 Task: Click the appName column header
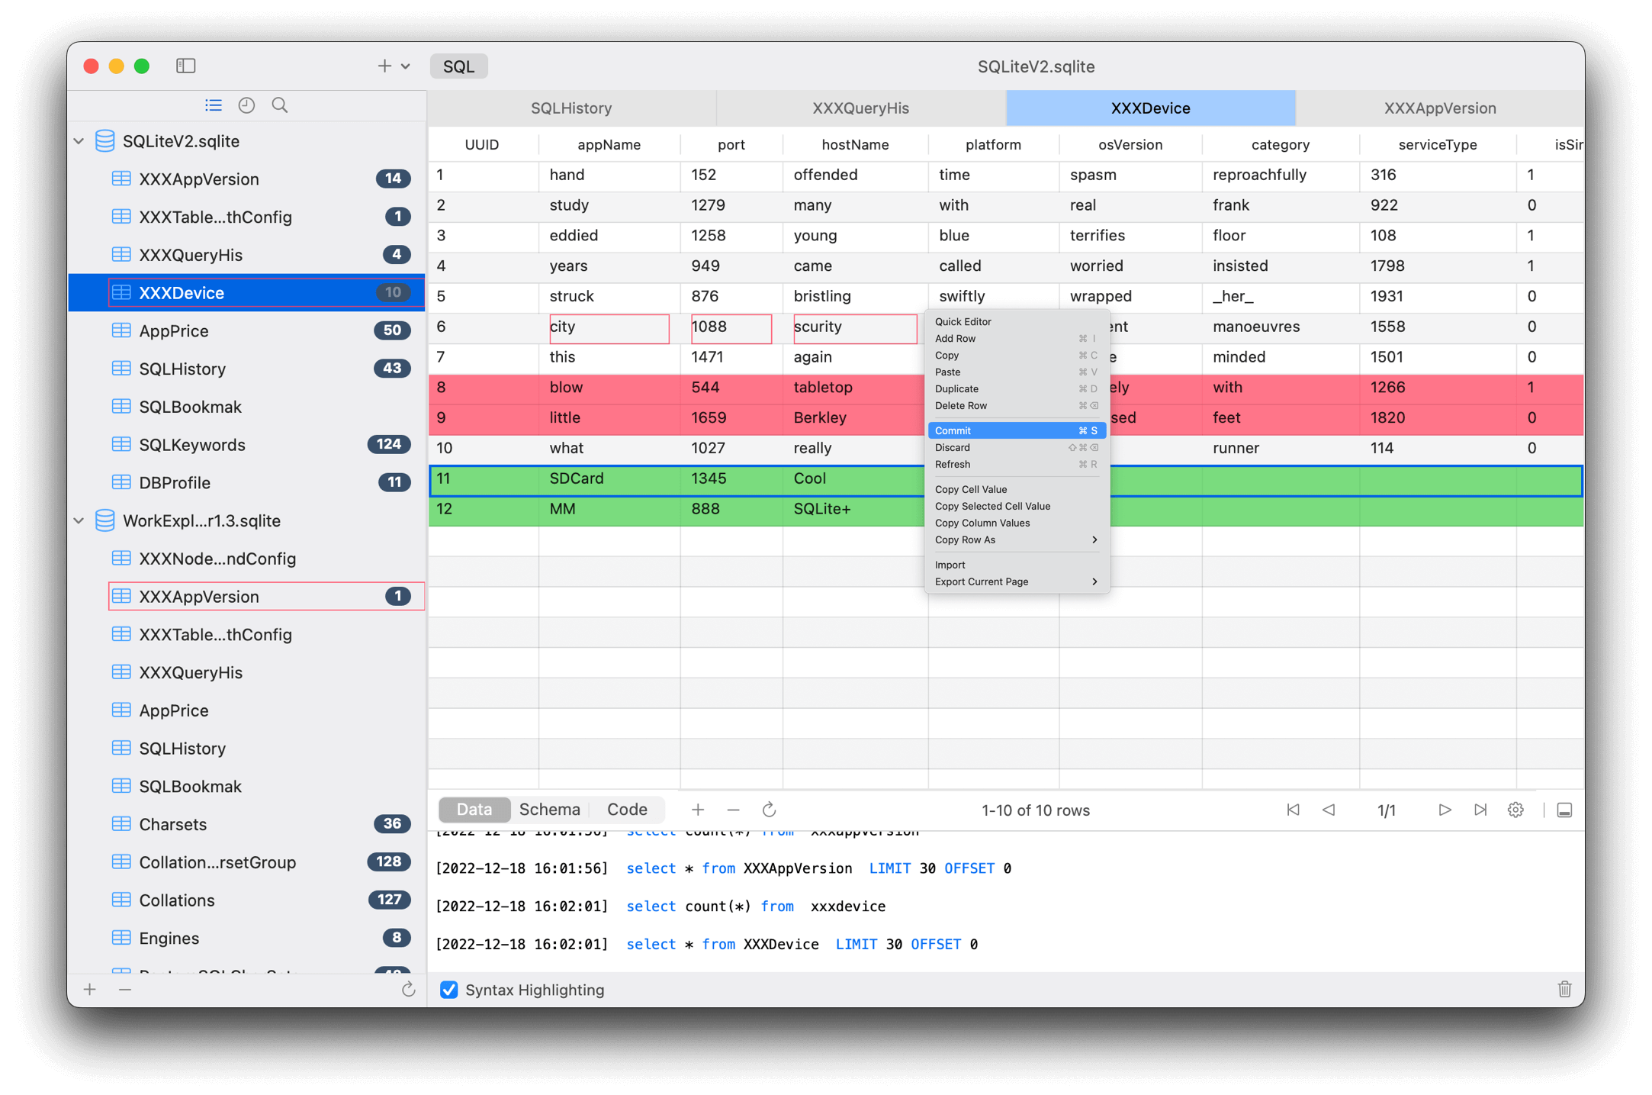(609, 144)
